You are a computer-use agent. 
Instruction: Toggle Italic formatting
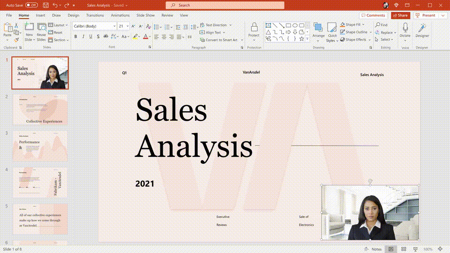(x=83, y=37)
